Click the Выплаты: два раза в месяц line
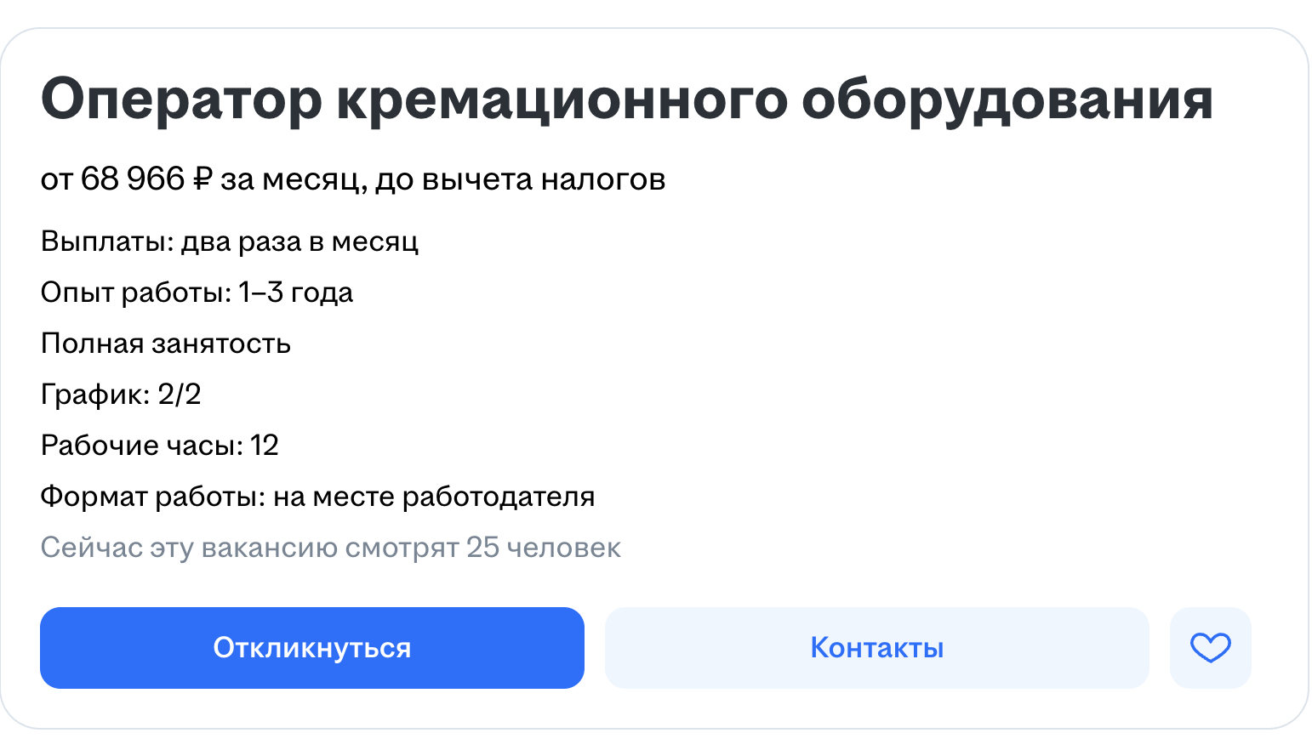This screenshot has width=1312, height=750. tap(230, 242)
